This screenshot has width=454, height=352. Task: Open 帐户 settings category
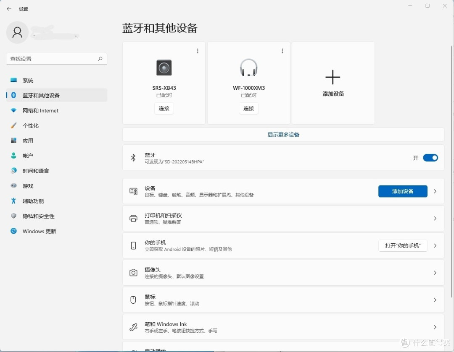click(x=56, y=156)
